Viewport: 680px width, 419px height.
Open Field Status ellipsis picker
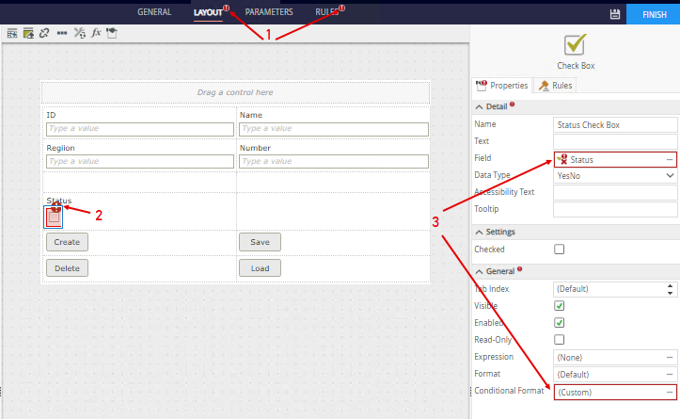(x=670, y=160)
